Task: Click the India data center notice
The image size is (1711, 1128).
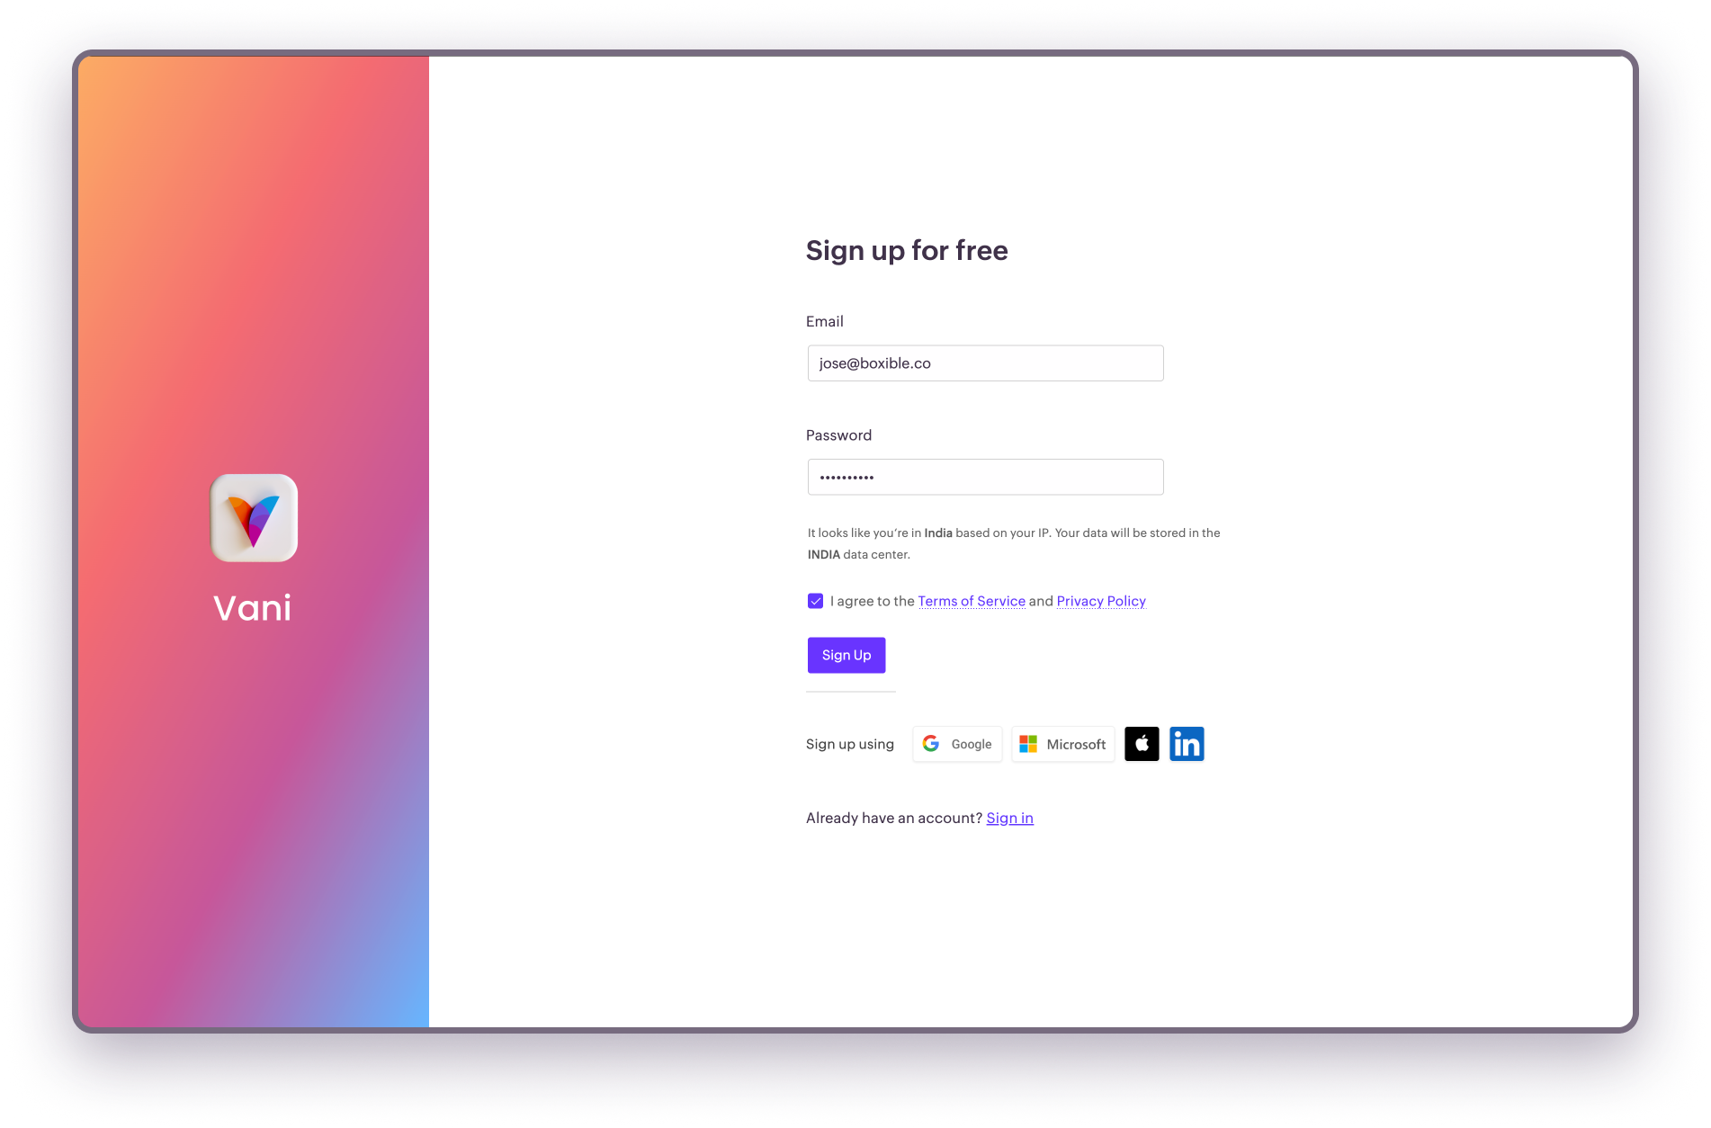Action: [x=1013, y=543]
